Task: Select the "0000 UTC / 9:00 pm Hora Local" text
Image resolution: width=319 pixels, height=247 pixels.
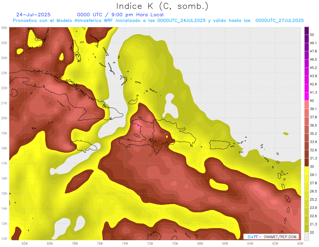Action: (120, 15)
